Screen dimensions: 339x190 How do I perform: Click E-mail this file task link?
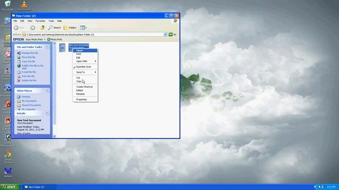(29, 72)
